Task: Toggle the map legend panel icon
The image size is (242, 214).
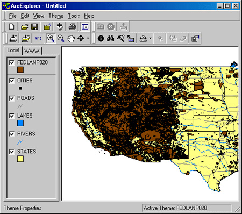Action: click(85, 27)
